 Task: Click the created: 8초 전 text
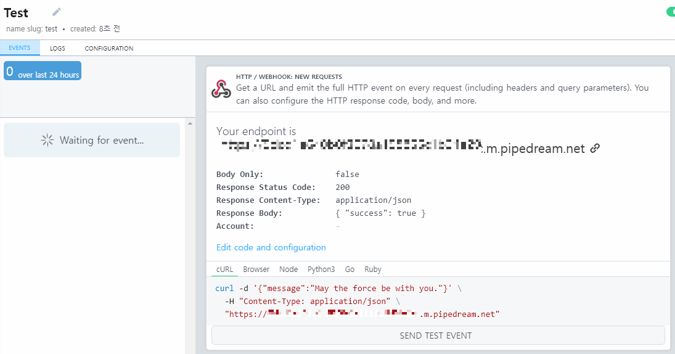tap(95, 29)
